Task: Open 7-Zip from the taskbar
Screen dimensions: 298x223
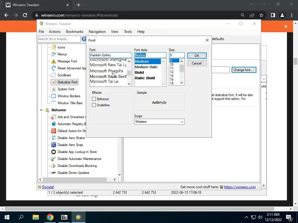Action: (x=64, y=217)
